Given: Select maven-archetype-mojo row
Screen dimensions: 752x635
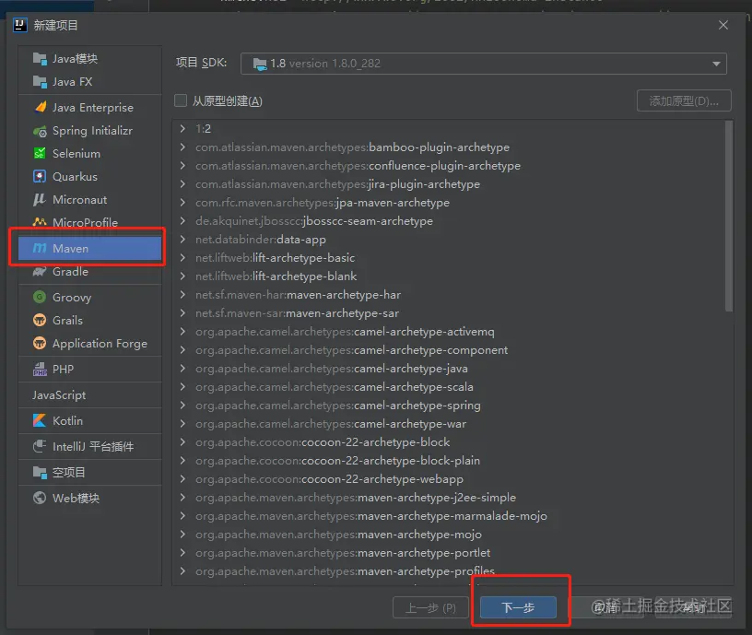Looking at the screenshot, I should pos(449,535).
